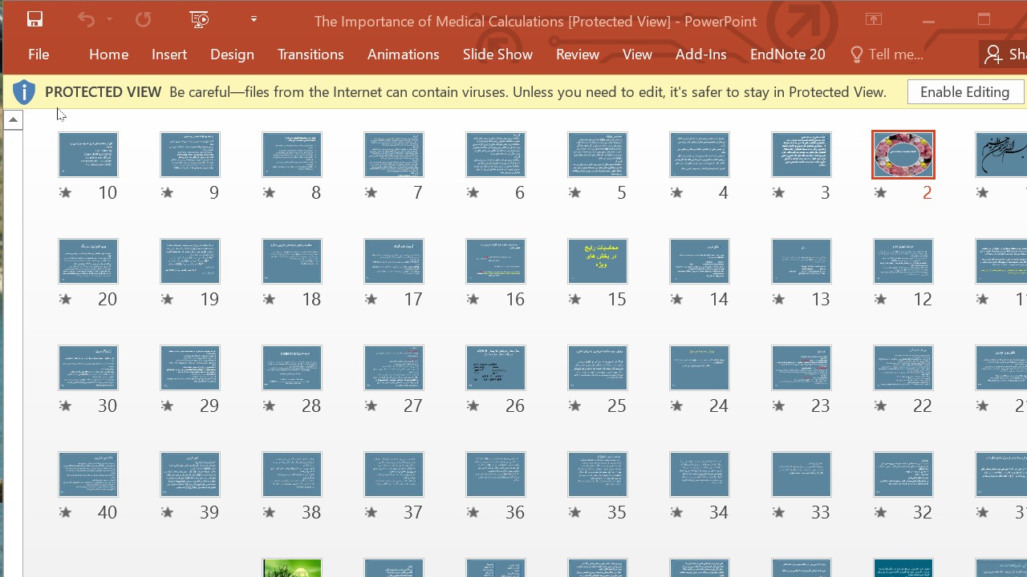Open the View tab
Image resolution: width=1027 pixels, height=577 pixels.
(637, 54)
